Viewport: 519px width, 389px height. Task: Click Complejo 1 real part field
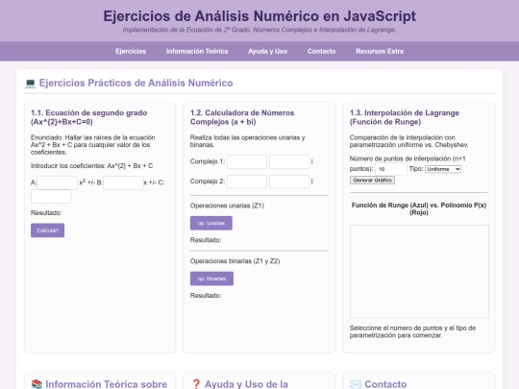247,161
